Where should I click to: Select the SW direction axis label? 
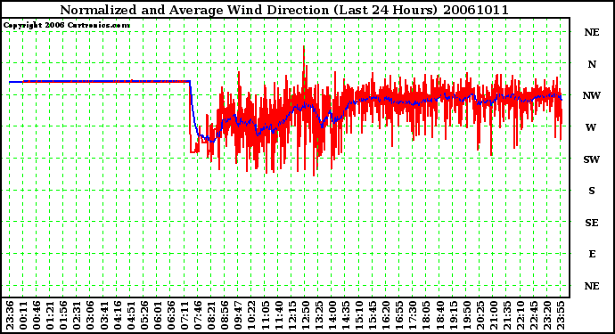coord(592,159)
